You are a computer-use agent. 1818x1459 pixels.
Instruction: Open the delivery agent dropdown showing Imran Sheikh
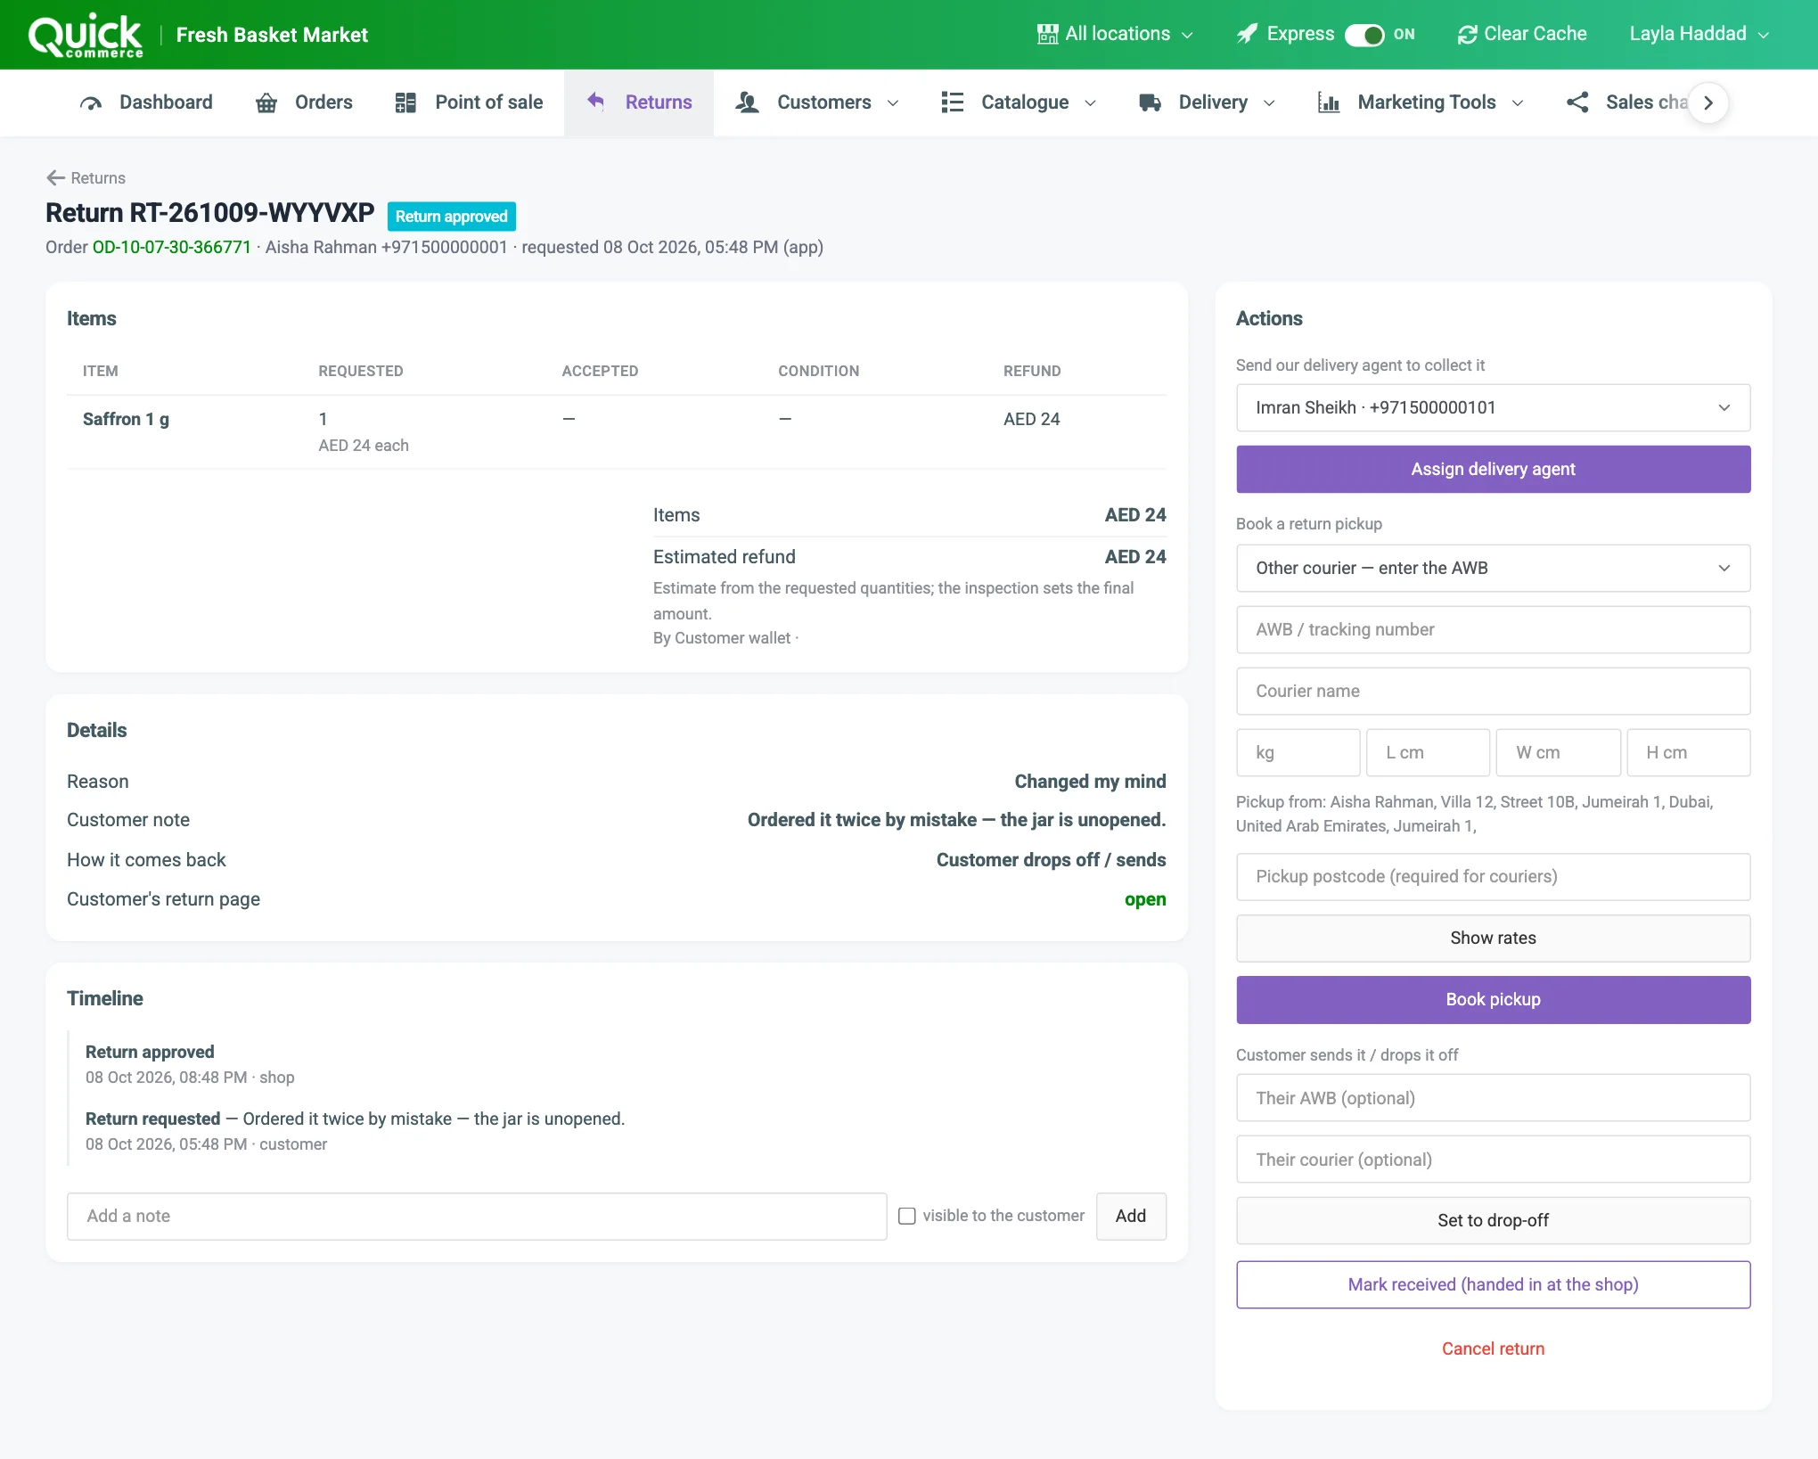pyautogui.click(x=1494, y=408)
